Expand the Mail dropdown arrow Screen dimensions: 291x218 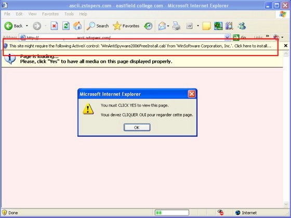pyautogui.click(x=168, y=26)
